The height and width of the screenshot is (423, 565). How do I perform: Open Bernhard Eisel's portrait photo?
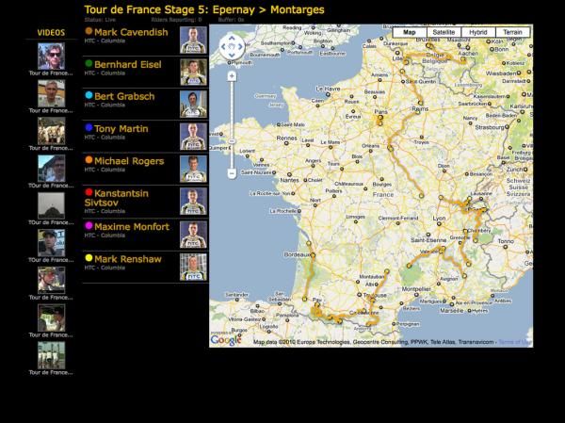[193, 73]
